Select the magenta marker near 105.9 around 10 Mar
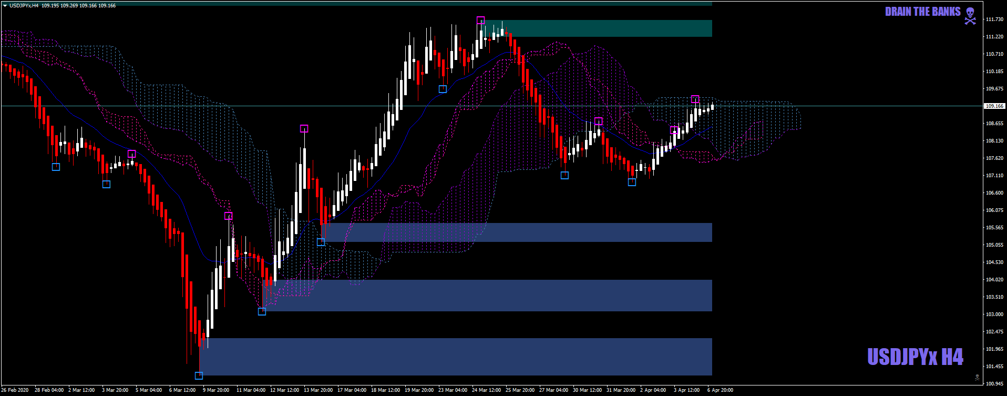Screen dimensions: 1007x396 (228, 216)
